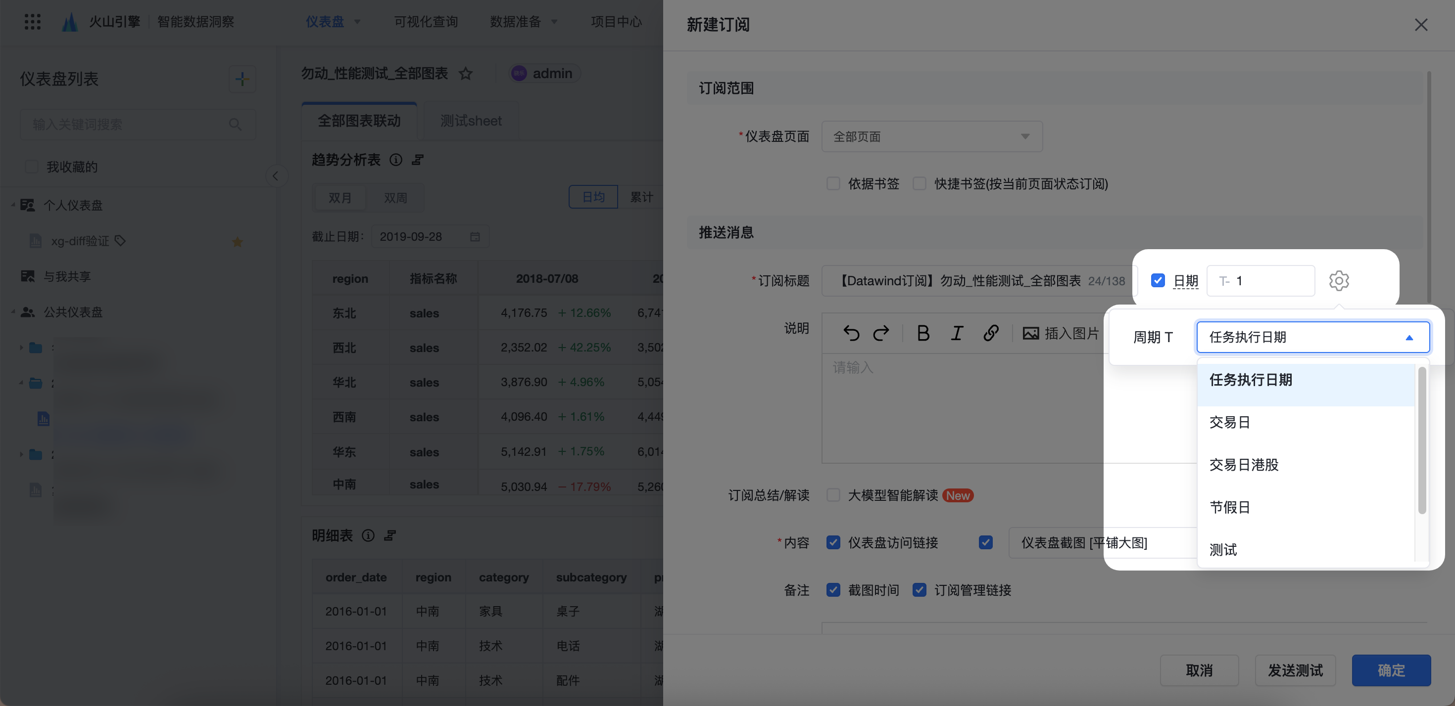
Task: Click the search magnifier in dashboard list
Action: coord(235,124)
